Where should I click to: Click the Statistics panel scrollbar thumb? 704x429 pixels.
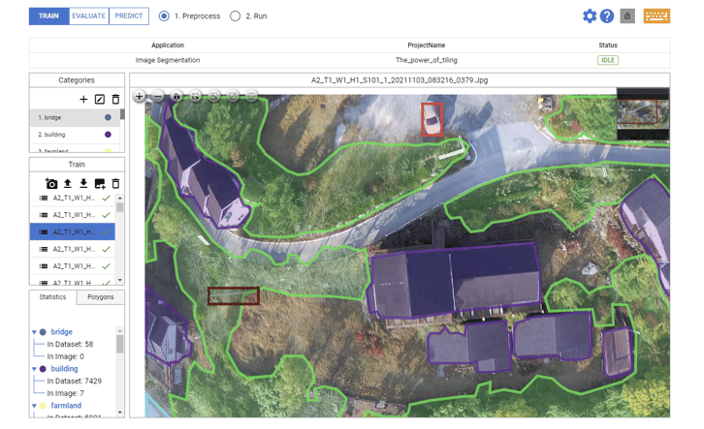pos(120,345)
